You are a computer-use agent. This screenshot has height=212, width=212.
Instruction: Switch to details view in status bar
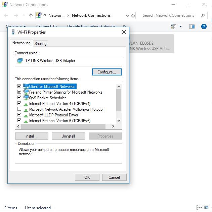coord(200,208)
